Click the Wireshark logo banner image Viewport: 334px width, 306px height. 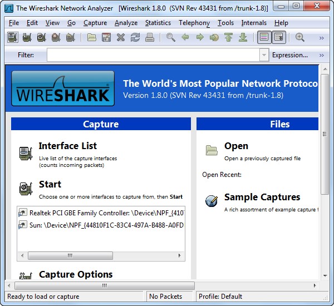tap(63, 88)
